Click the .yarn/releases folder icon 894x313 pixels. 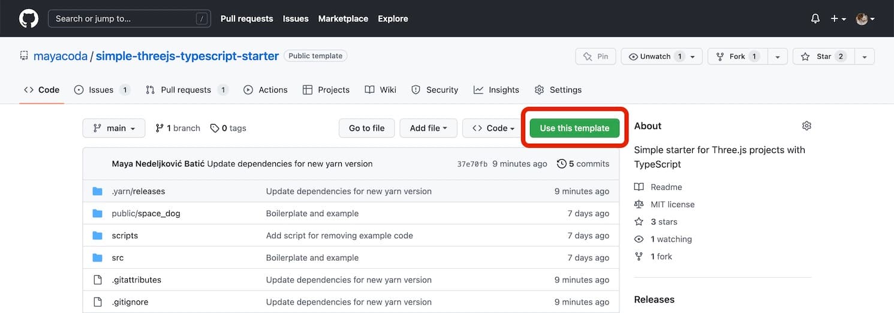[x=98, y=192]
